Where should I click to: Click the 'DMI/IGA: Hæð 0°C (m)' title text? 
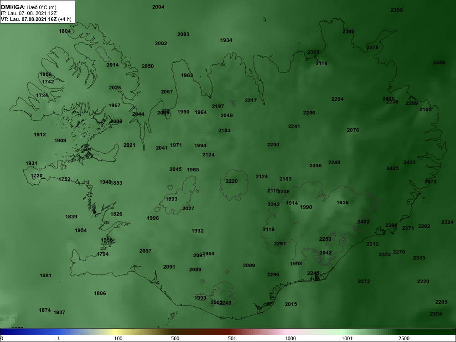click(x=28, y=7)
